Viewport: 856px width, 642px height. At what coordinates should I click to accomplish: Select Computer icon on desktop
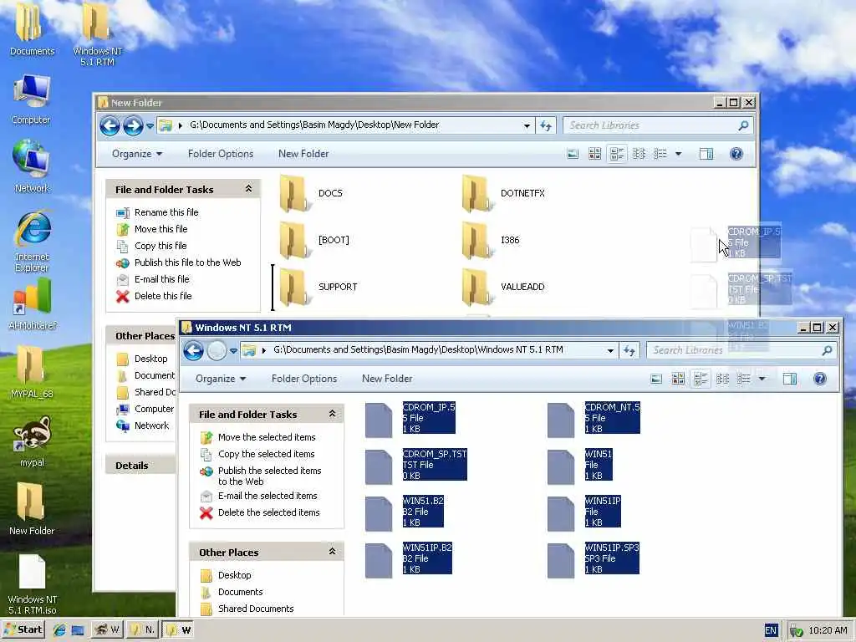point(31,99)
